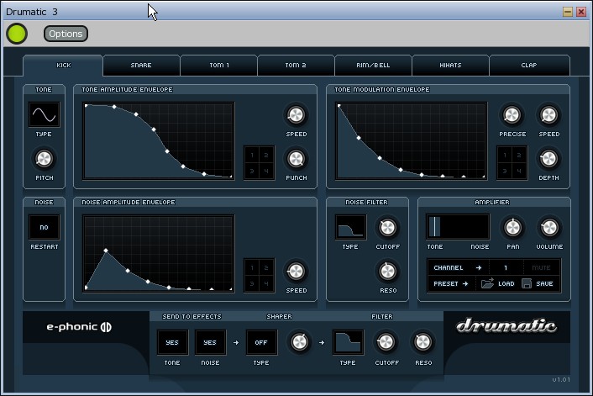Click the tone Pitch knob
593x396 pixels.
coord(44,159)
